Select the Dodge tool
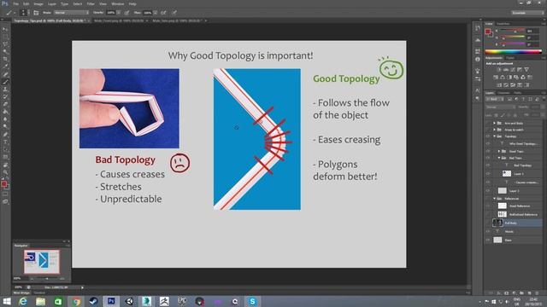Viewport: 547px width, 307px height. point(5,127)
